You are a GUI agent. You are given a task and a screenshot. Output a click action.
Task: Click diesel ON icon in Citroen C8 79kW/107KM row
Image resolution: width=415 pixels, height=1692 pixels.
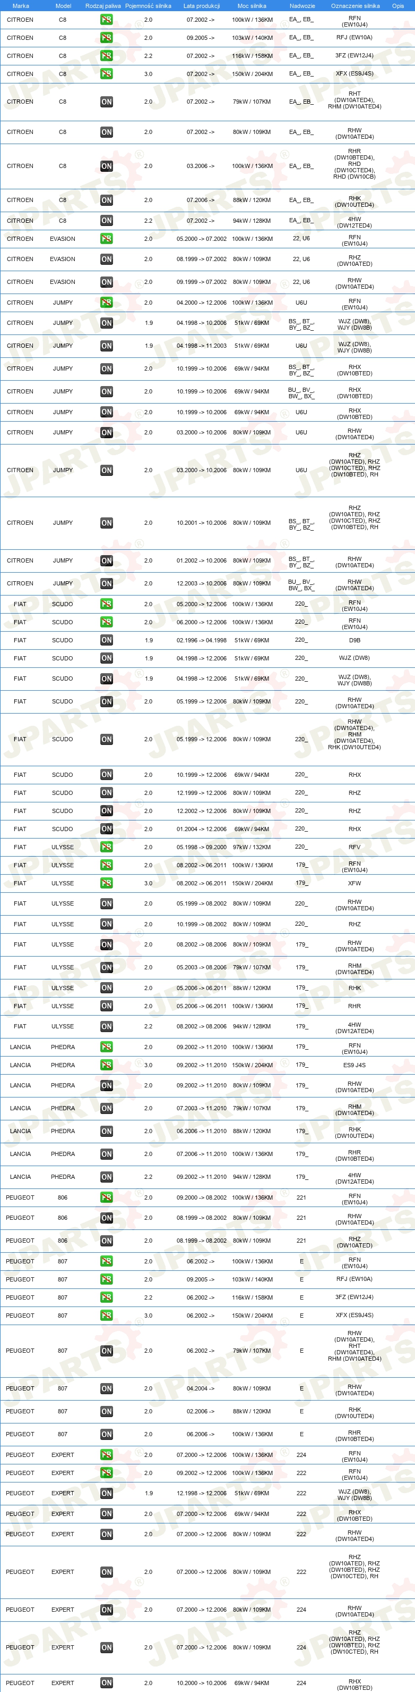[106, 102]
